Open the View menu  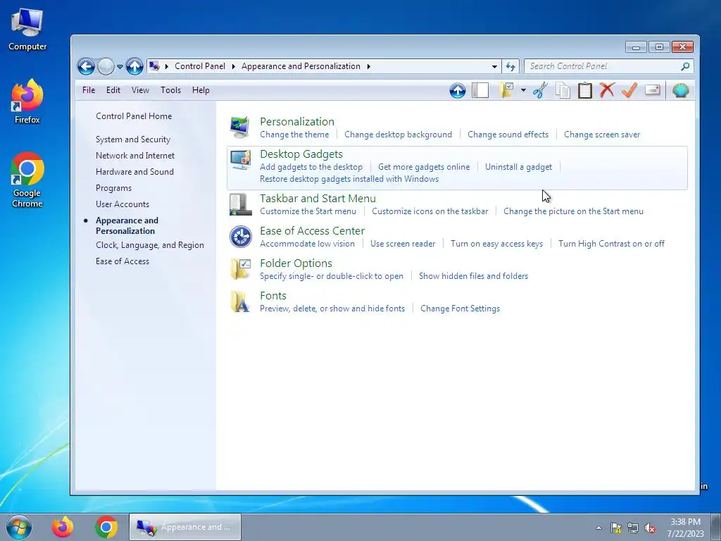pos(140,90)
